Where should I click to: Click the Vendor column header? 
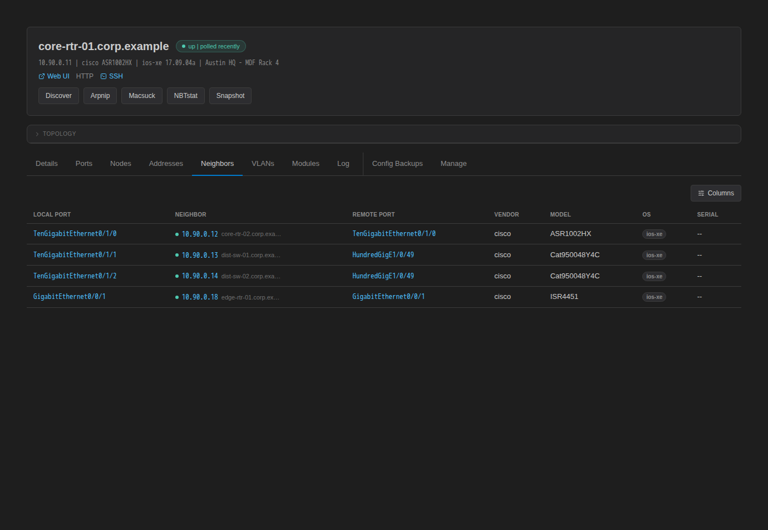click(x=506, y=214)
